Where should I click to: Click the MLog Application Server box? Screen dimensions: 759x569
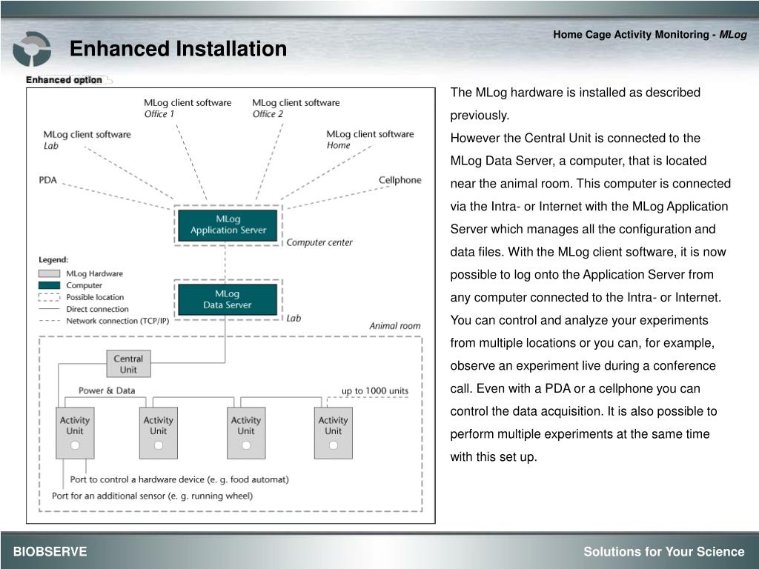(x=228, y=225)
